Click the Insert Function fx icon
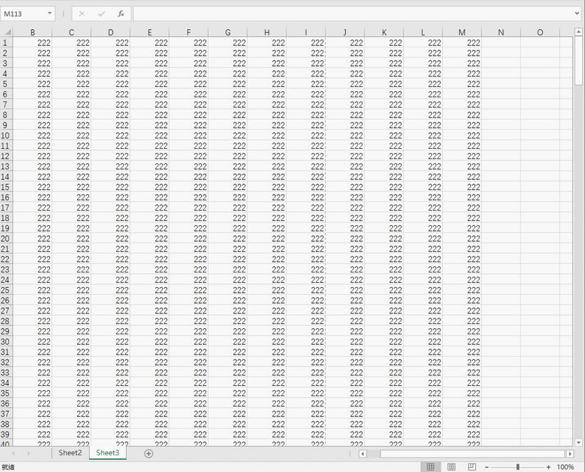The image size is (585, 472). point(121,14)
